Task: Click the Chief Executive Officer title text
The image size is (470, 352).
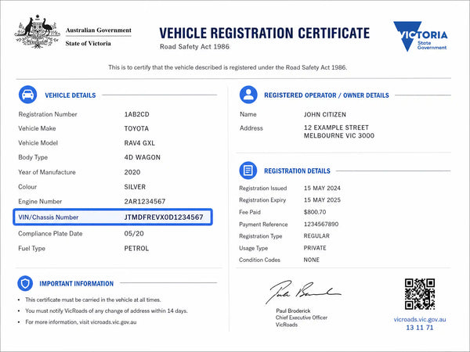Action: 302,318
